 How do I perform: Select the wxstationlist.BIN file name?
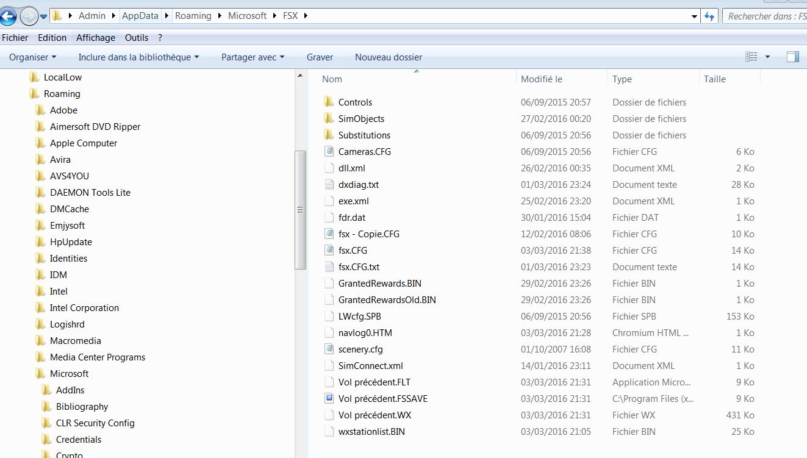tap(371, 431)
